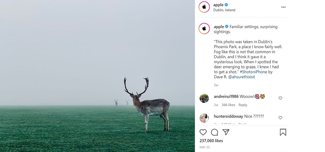Click the Apple logo avatar in post header
This screenshot has width=325, height=152.
[204, 7]
